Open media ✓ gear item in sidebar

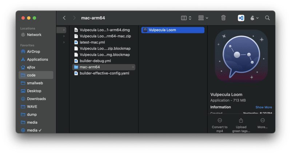coord(36,130)
